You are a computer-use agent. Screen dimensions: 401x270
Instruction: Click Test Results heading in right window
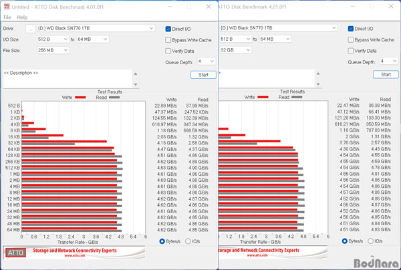tap(292, 92)
